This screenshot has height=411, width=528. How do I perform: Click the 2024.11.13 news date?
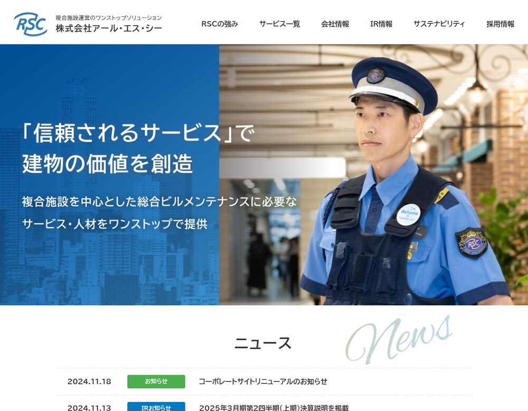tap(89, 408)
